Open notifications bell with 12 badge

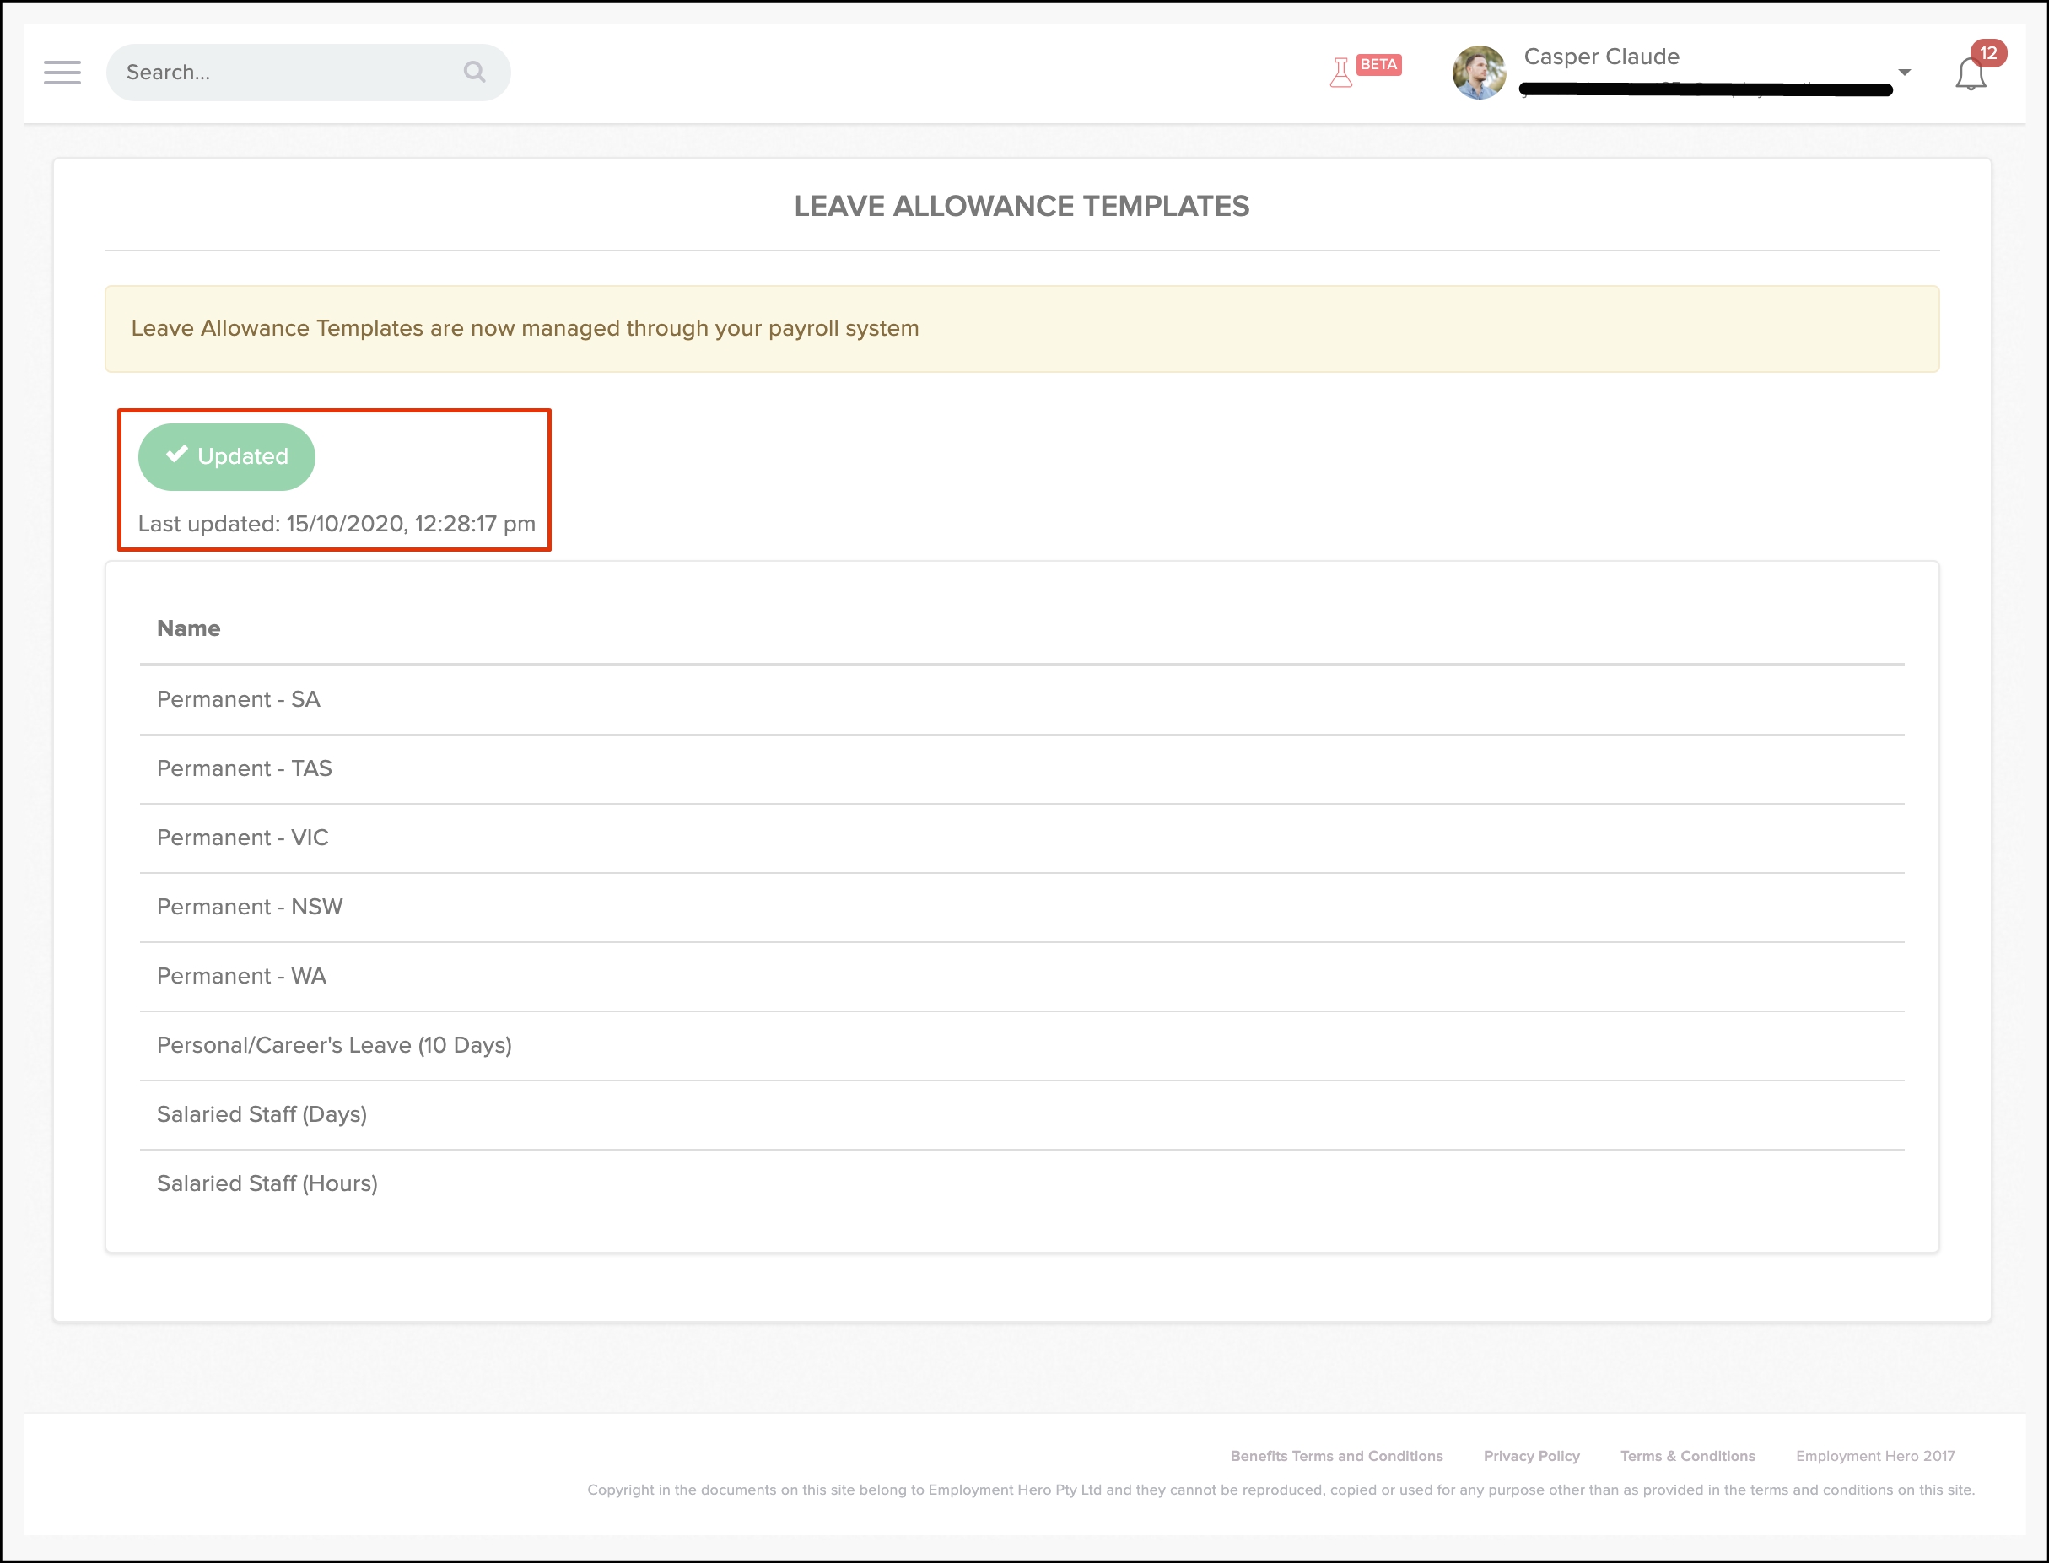click(1971, 73)
